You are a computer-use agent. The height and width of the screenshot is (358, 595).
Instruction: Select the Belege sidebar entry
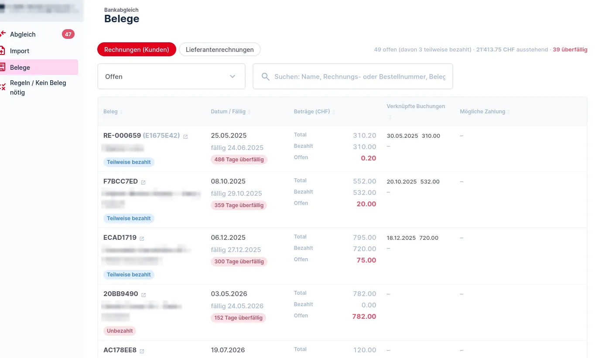pos(39,67)
